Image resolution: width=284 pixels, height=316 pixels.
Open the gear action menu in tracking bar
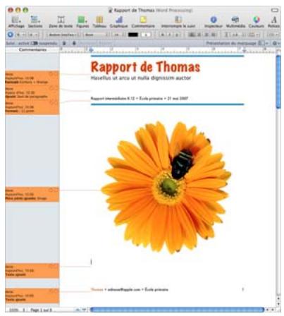[x=276, y=43]
